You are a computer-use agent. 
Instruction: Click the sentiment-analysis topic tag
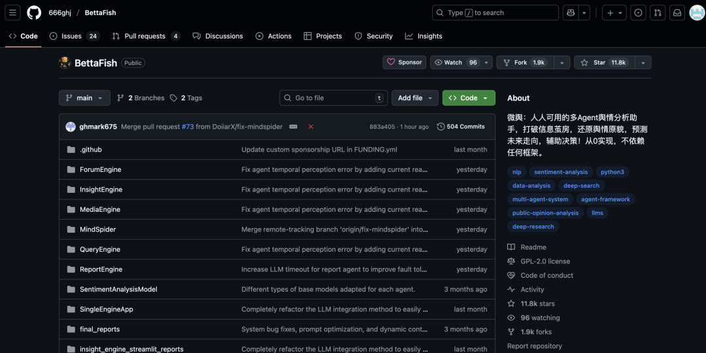point(561,172)
